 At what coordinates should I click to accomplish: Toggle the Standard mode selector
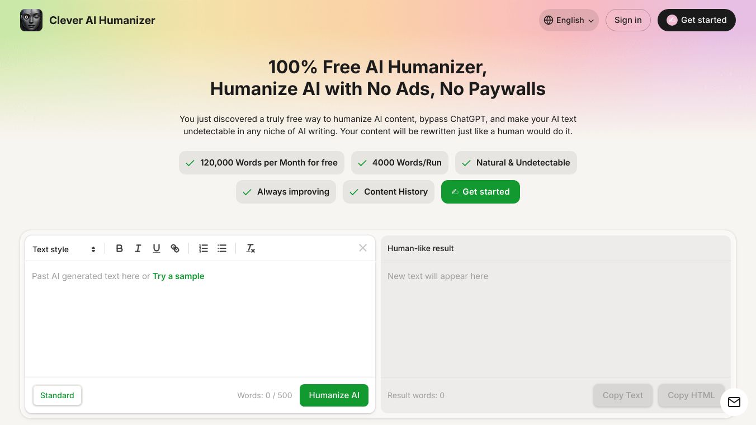(x=57, y=395)
